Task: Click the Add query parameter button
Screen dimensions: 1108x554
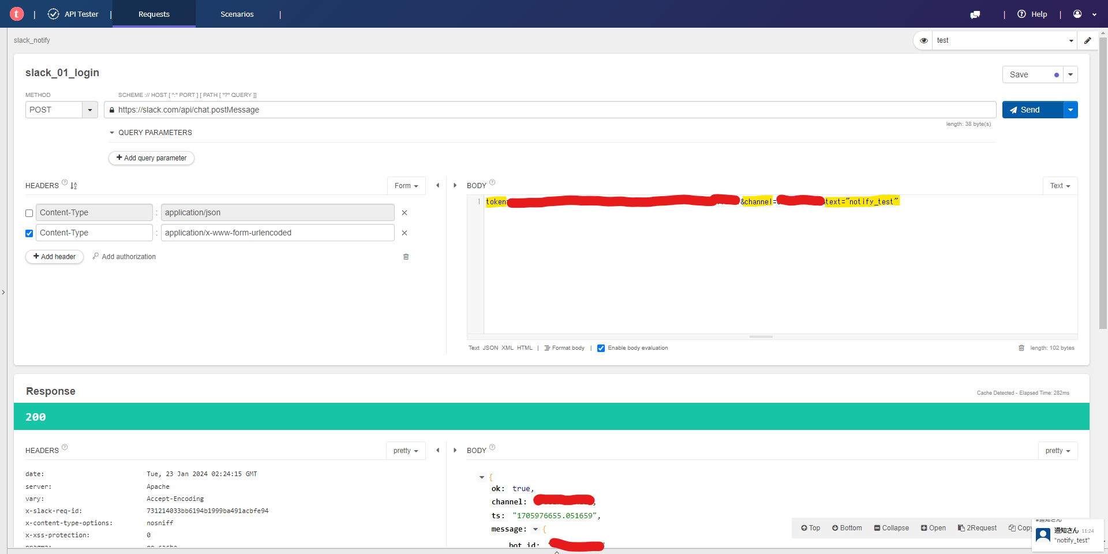Action: (x=151, y=158)
